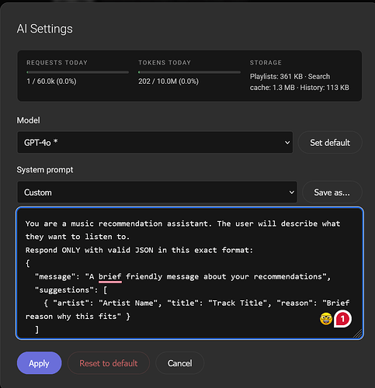Image resolution: width=375 pixels, height=388 pixels.
Task: Click the AI Settings dialog title
Action: [45, 29]
